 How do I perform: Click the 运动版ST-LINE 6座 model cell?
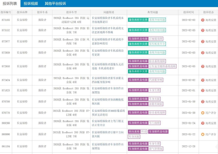pyautogui.click(x=71, y=20)
